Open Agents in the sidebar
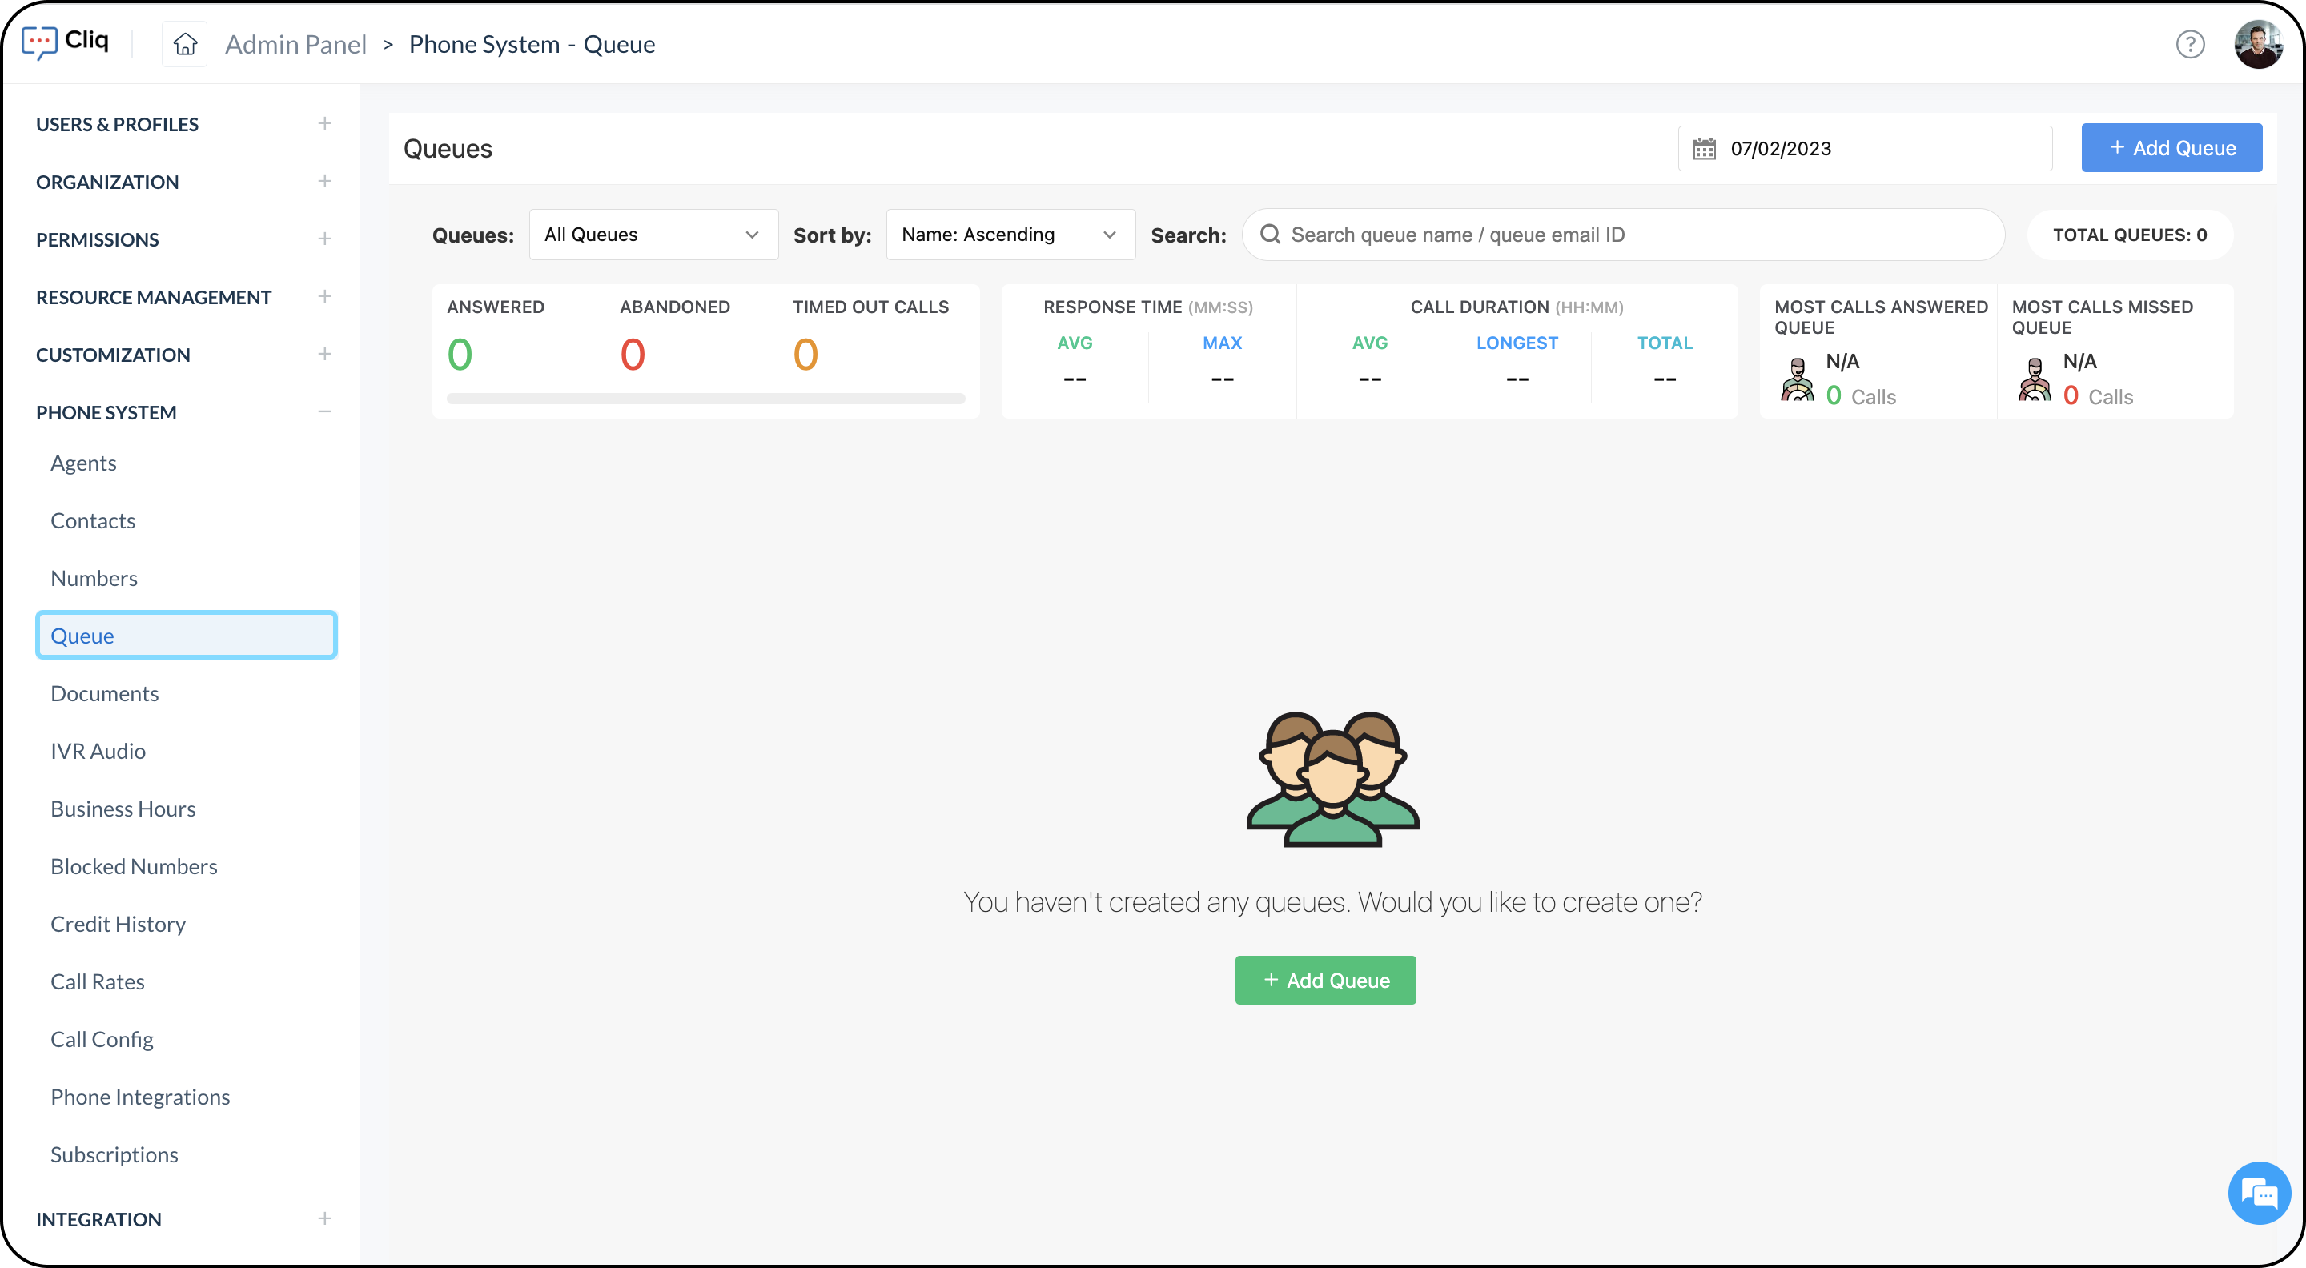This screenshot has height=1268, width=2306. (83, 463)
